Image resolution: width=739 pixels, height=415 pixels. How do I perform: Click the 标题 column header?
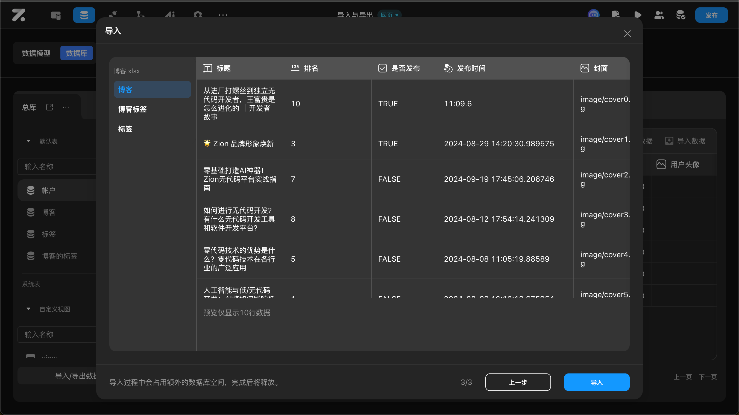point(240,68)
